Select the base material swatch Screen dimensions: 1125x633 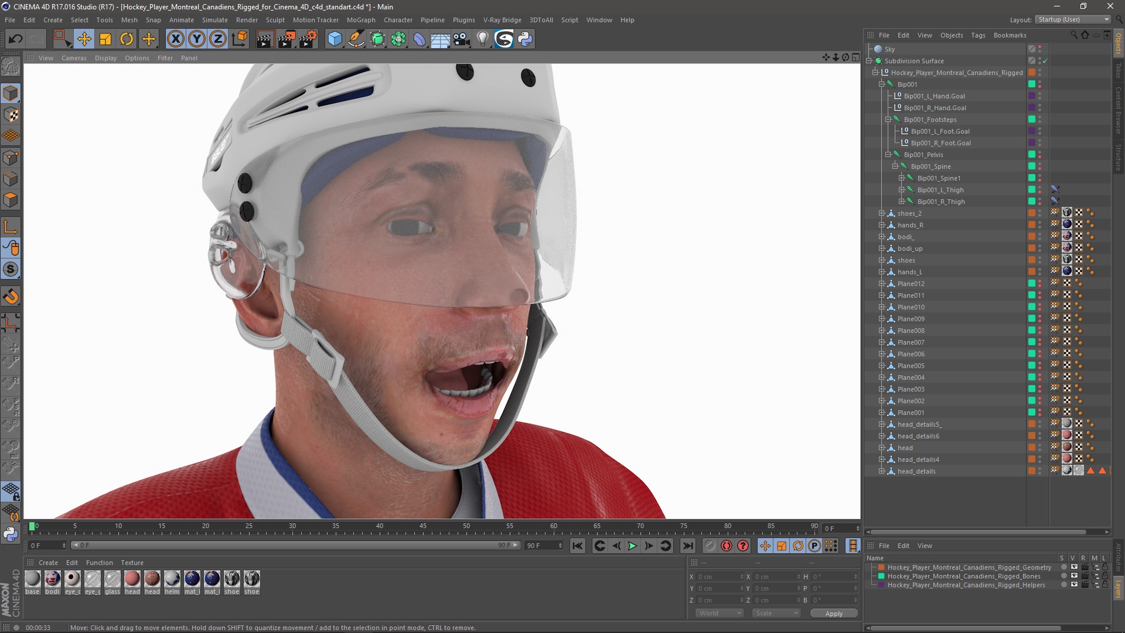33,583
